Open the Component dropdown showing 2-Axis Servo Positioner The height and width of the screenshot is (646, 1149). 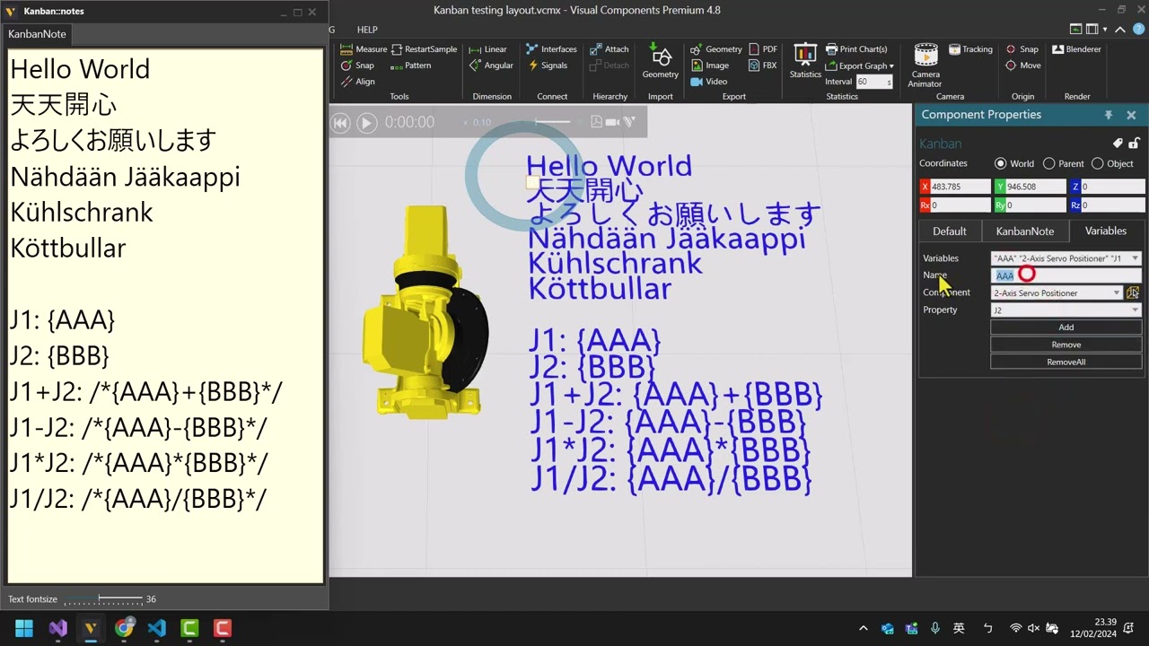[x=1057, y=292]
